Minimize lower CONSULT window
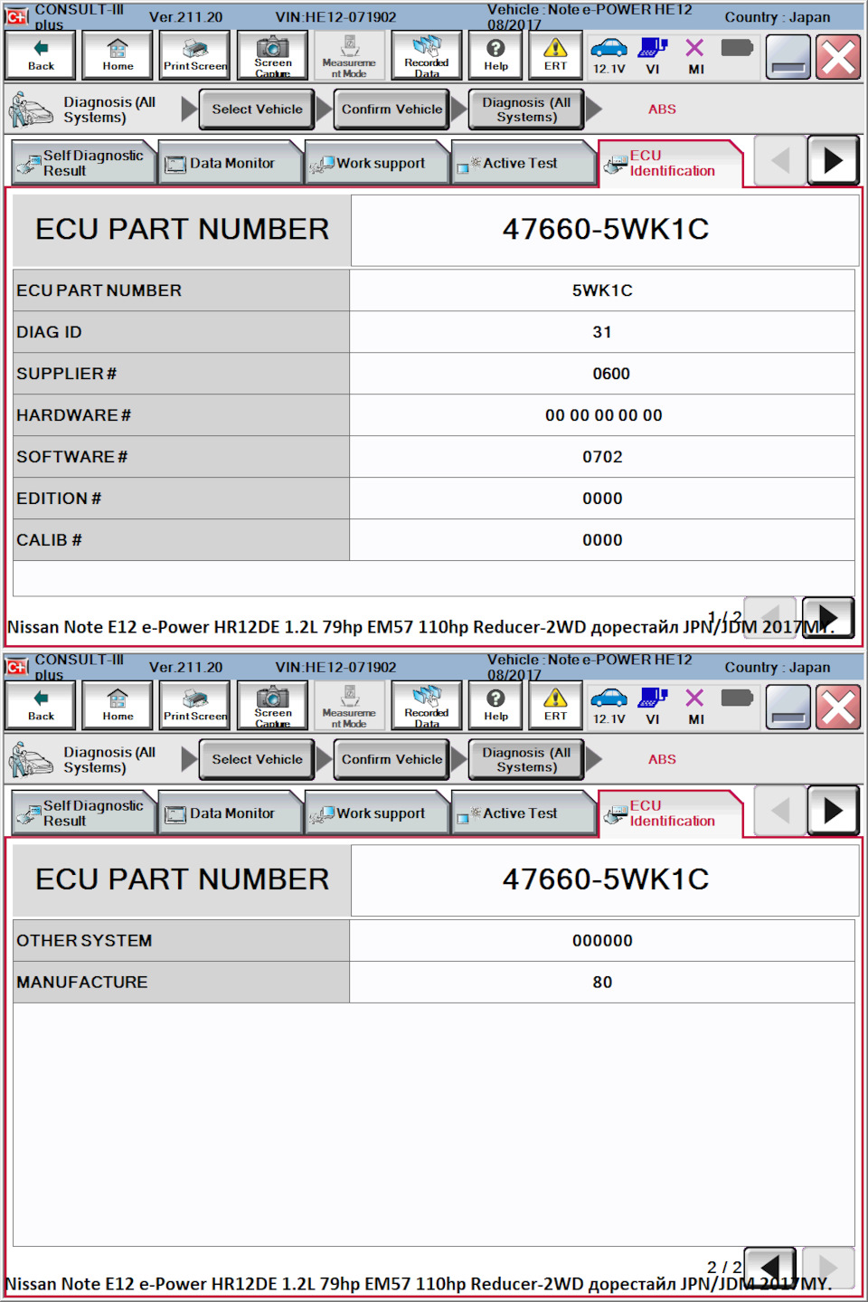This screenshot has height=1302, width=868. point(788,708)
